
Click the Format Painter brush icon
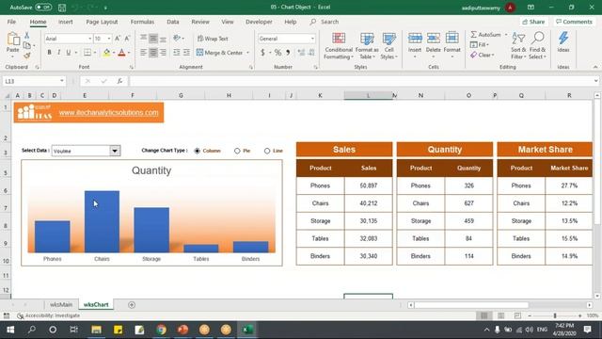(27, 56)
